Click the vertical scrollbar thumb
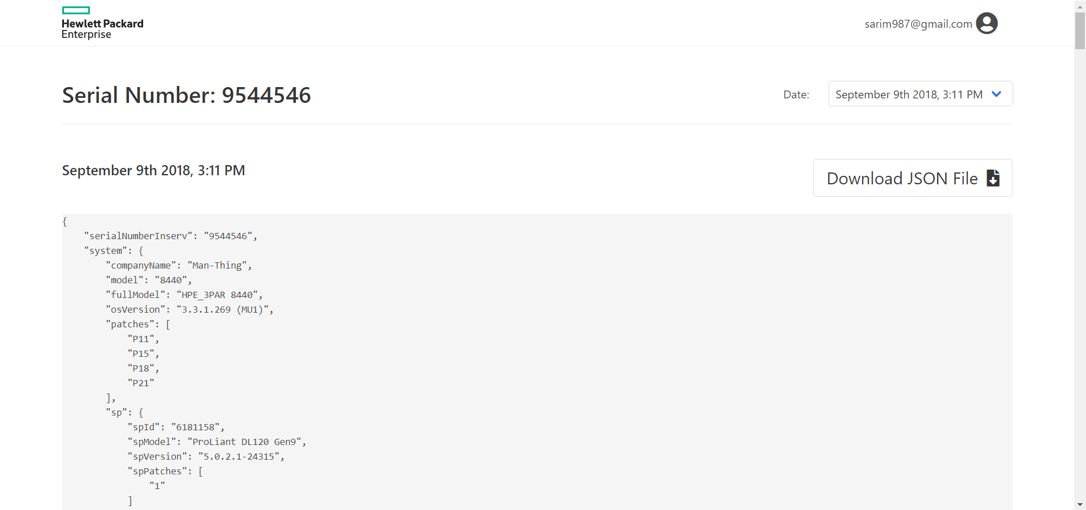The width and height of the screenshot is (1086, 510). click(x=1080, y=31)
